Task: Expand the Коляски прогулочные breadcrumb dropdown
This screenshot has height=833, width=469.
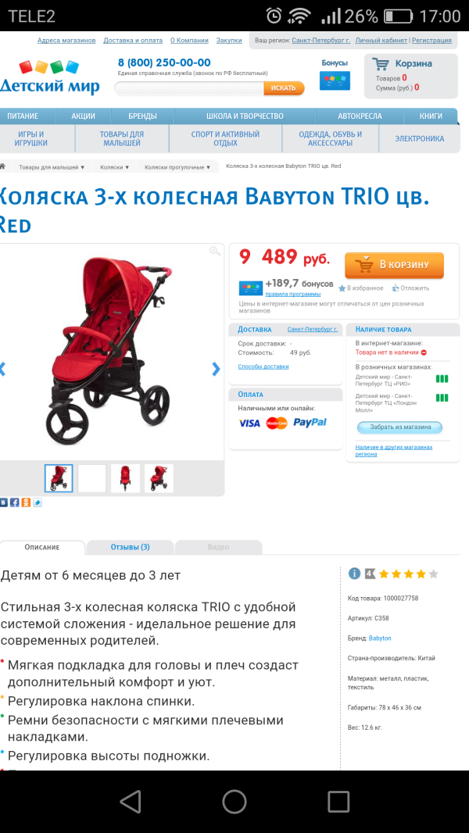Action: [178, 167]
